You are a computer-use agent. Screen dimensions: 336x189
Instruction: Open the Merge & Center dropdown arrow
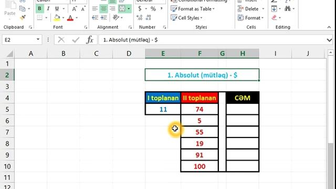pos(129,9)
